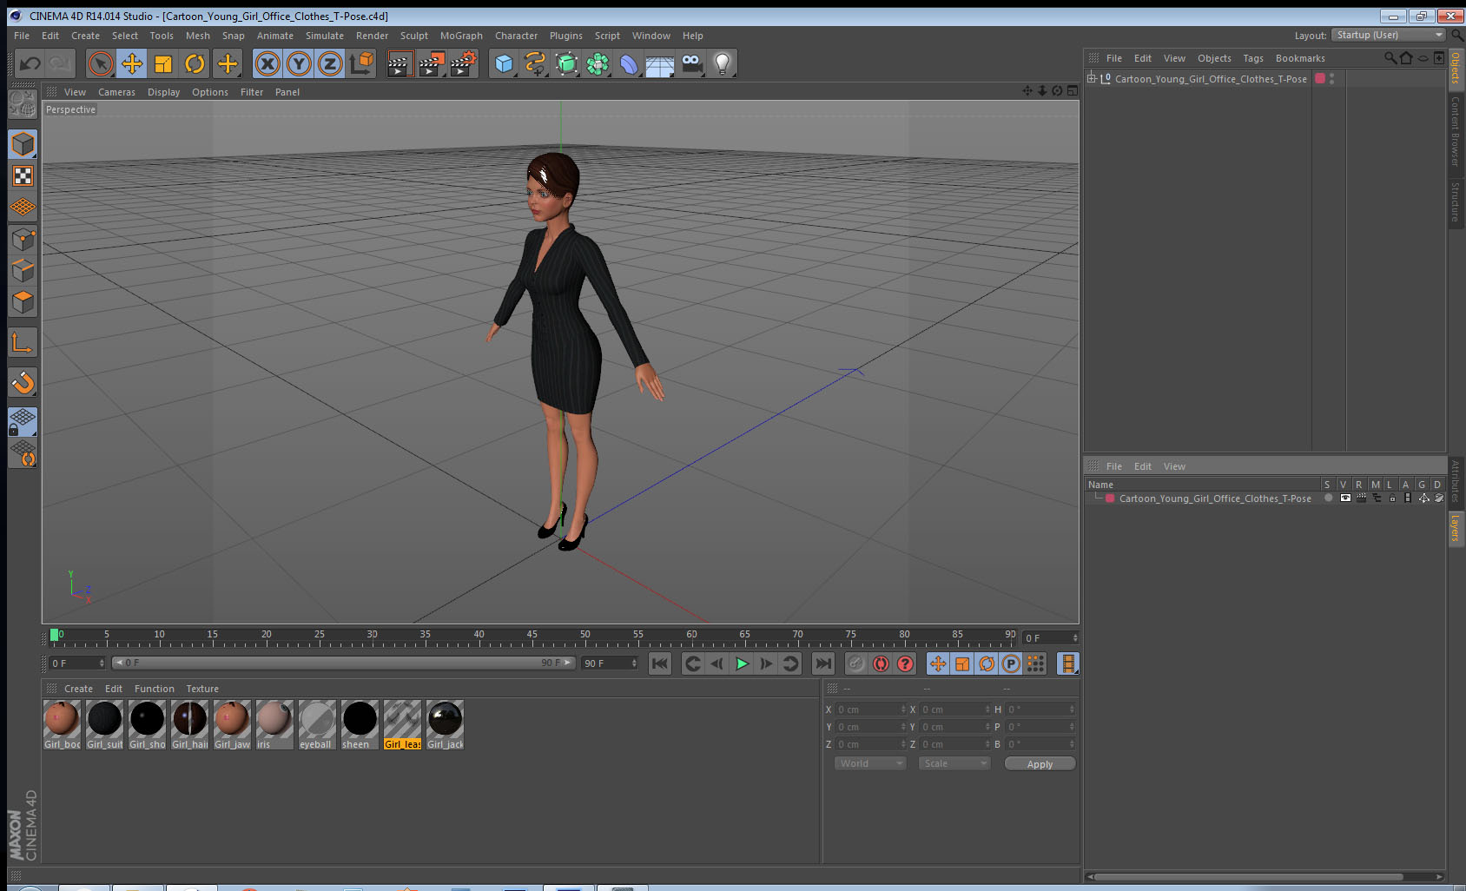This screenshot has width=1466, height=891.
Task: Click X position coordinate field
Action: click(871, 709)
